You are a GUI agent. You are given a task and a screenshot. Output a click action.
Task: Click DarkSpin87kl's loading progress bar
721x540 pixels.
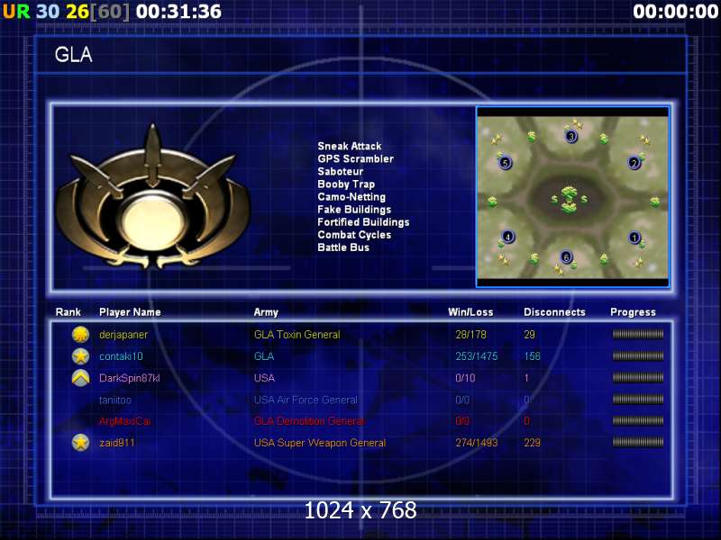(638, 378)
